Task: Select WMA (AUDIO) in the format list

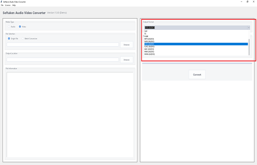Action: point(196,54)
